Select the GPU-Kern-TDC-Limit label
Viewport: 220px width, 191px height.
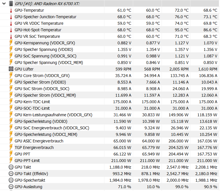[32, 102]
